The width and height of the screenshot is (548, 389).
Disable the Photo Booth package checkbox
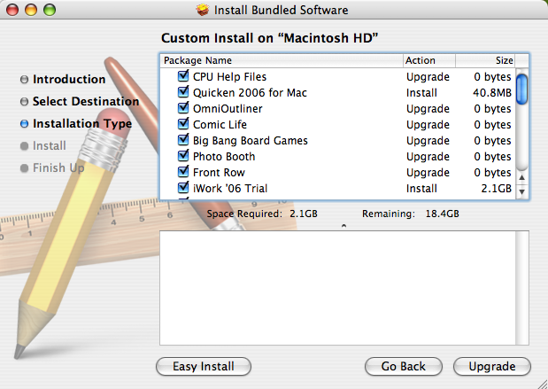pyautogui.click(x=183, y=156)
